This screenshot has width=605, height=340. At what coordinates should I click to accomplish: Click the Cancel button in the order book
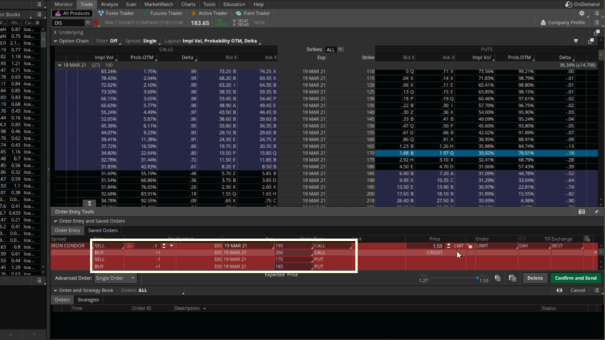coord(578,290)
